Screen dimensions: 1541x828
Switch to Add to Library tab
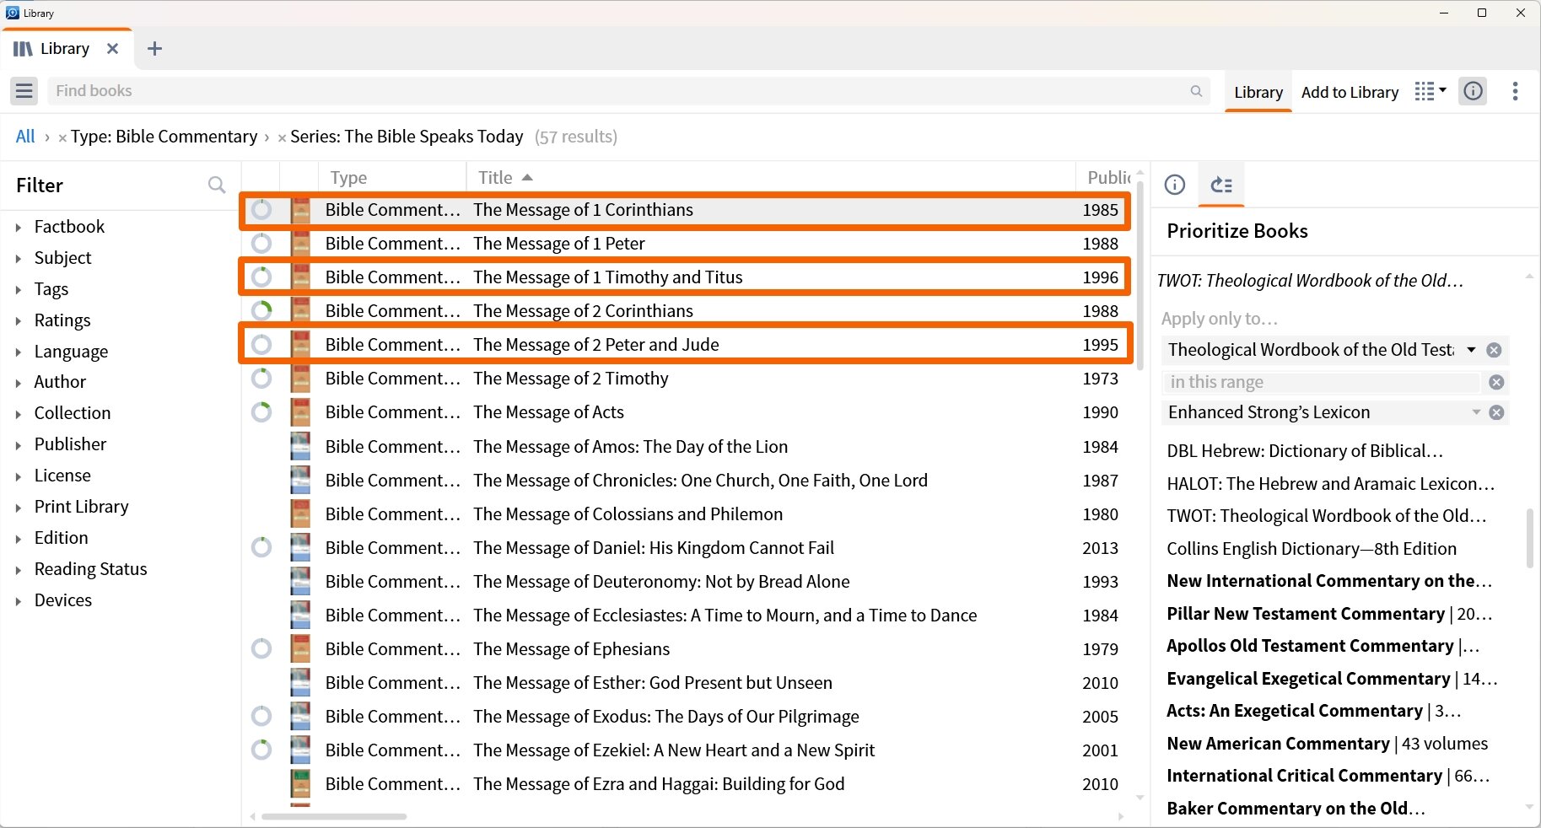pos(1350,92)
